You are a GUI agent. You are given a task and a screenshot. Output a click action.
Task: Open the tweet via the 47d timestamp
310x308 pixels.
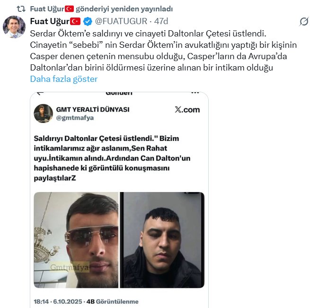[x=161, y=21]
